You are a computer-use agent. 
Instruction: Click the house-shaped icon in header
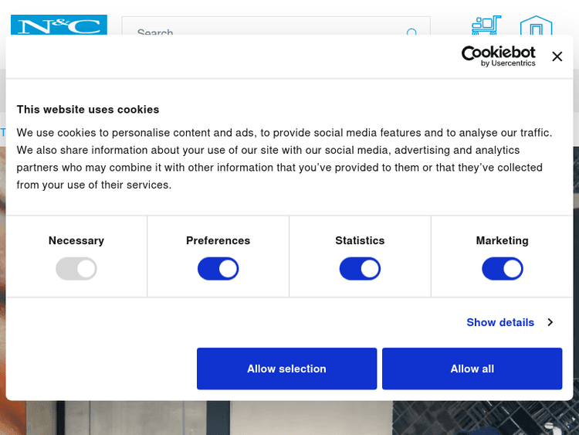(536, 27)
